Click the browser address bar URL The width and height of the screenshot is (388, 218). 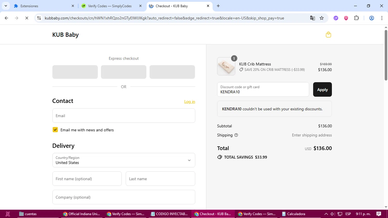tap(164, 18)
